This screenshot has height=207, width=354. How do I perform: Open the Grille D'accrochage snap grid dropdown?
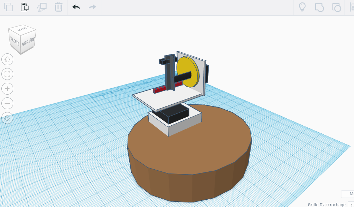tap(351, 205)
